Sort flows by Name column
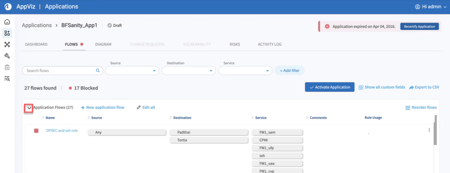 50,118
